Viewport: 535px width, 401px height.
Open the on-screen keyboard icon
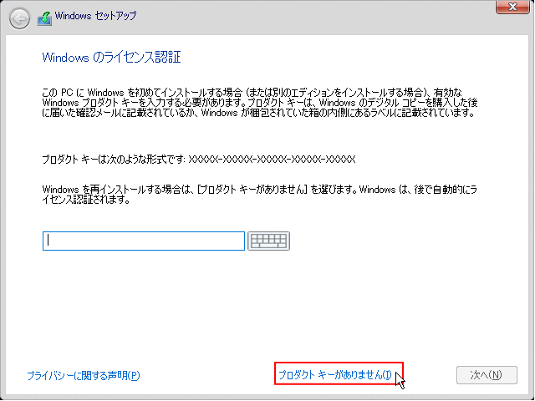268,241
